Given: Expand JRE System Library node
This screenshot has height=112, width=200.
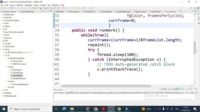Looking at the screenshot, I should tap(4, 53).
